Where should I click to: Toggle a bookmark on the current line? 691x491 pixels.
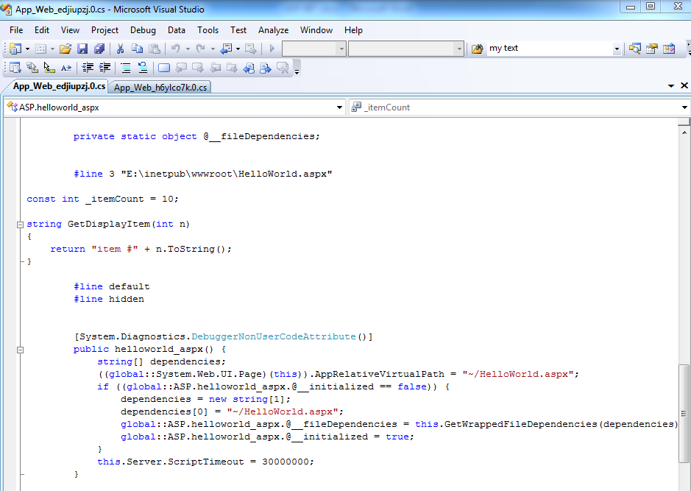click(164, 67)
